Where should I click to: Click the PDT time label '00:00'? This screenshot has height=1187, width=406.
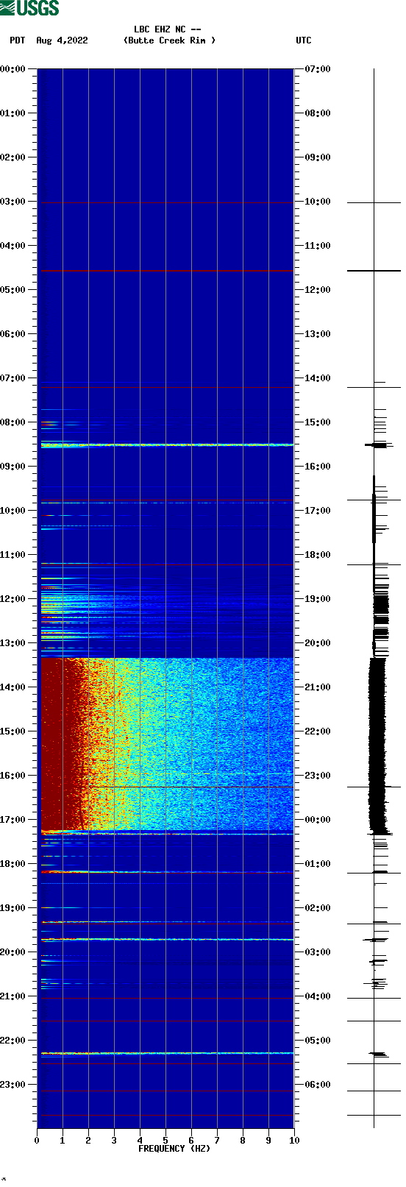point(13,69)
